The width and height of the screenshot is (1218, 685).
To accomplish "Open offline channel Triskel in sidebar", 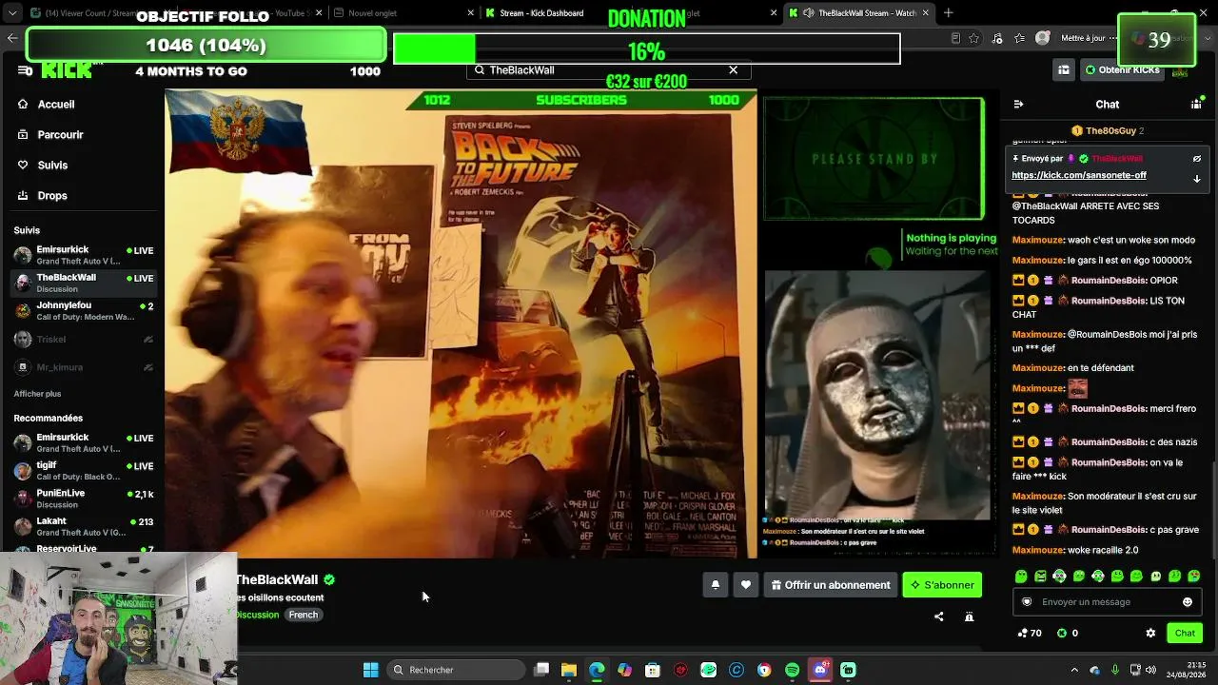I will point(83,340).
